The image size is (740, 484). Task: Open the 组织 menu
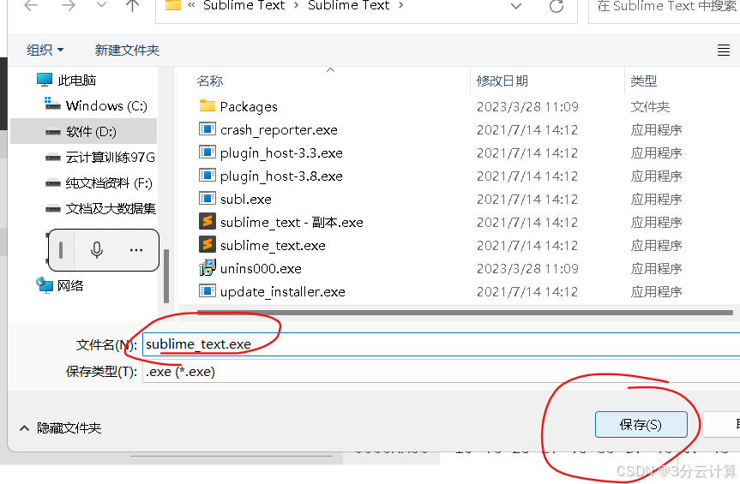45,50
